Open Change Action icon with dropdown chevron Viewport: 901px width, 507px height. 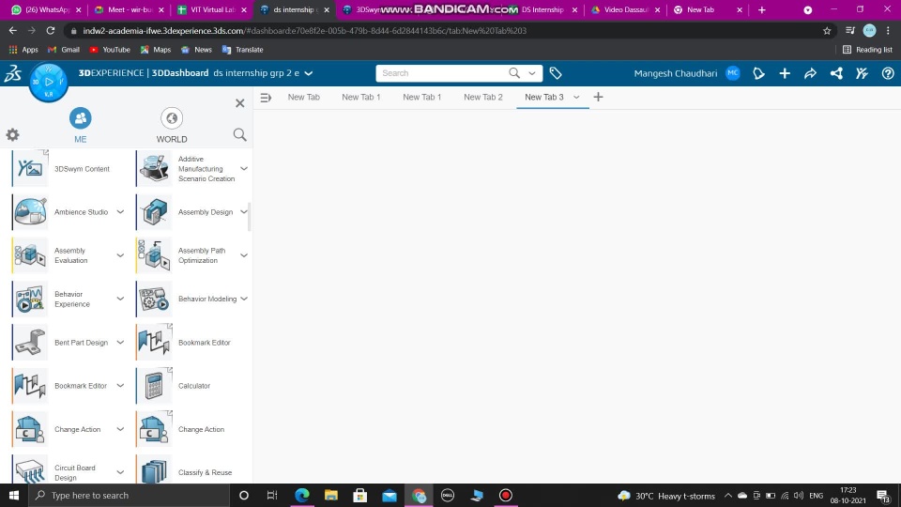30,429
